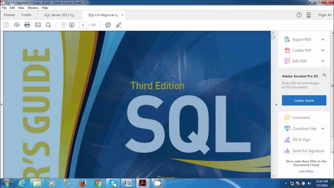This screenshot has width=334, height=188.
Task: Open the Window menu
Action: 33,8
